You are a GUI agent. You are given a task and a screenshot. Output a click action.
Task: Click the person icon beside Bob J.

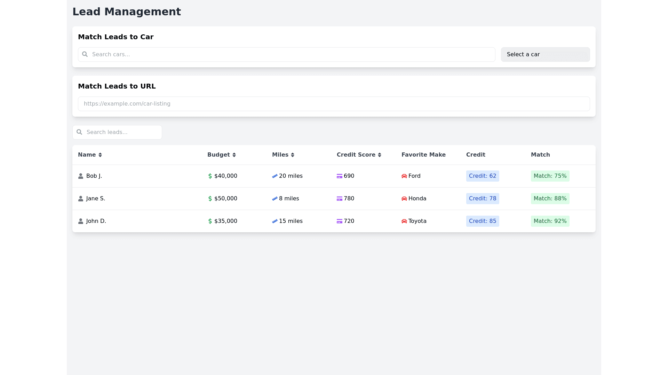click(81, 176)
